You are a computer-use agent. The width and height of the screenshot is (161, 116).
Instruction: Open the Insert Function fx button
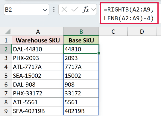(x=86, y=10)
